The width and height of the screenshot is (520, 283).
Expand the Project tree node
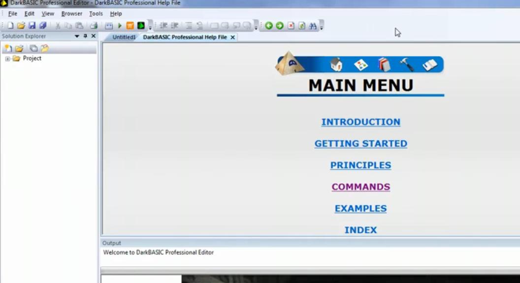pos(7,59)
